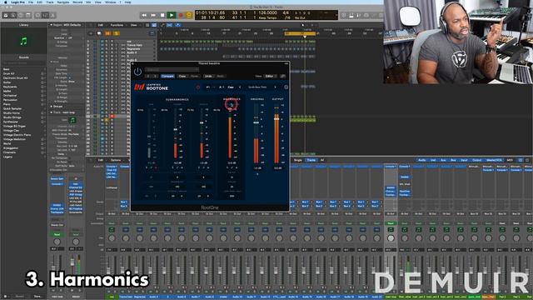Image resolution: width=533 pixels, height=300 pixels.
Task: Click the Leapwing RootOne logo
Action: pyautogui.click(x=151, y=87)
